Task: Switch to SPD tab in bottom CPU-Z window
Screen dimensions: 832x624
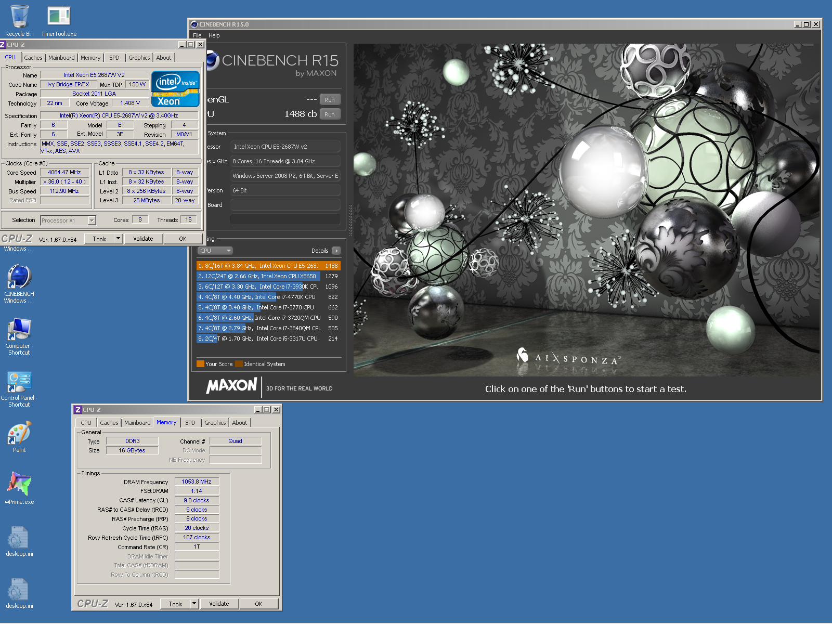Action: pyautogui.click(x=190, y=423)
